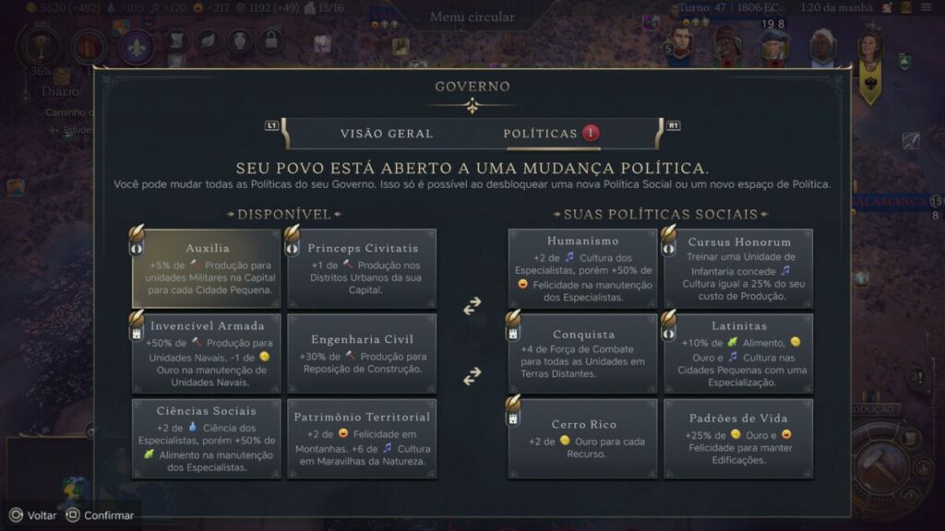Pick the Cerro Rico policy slot
The image size is (945, 531).
583,439
